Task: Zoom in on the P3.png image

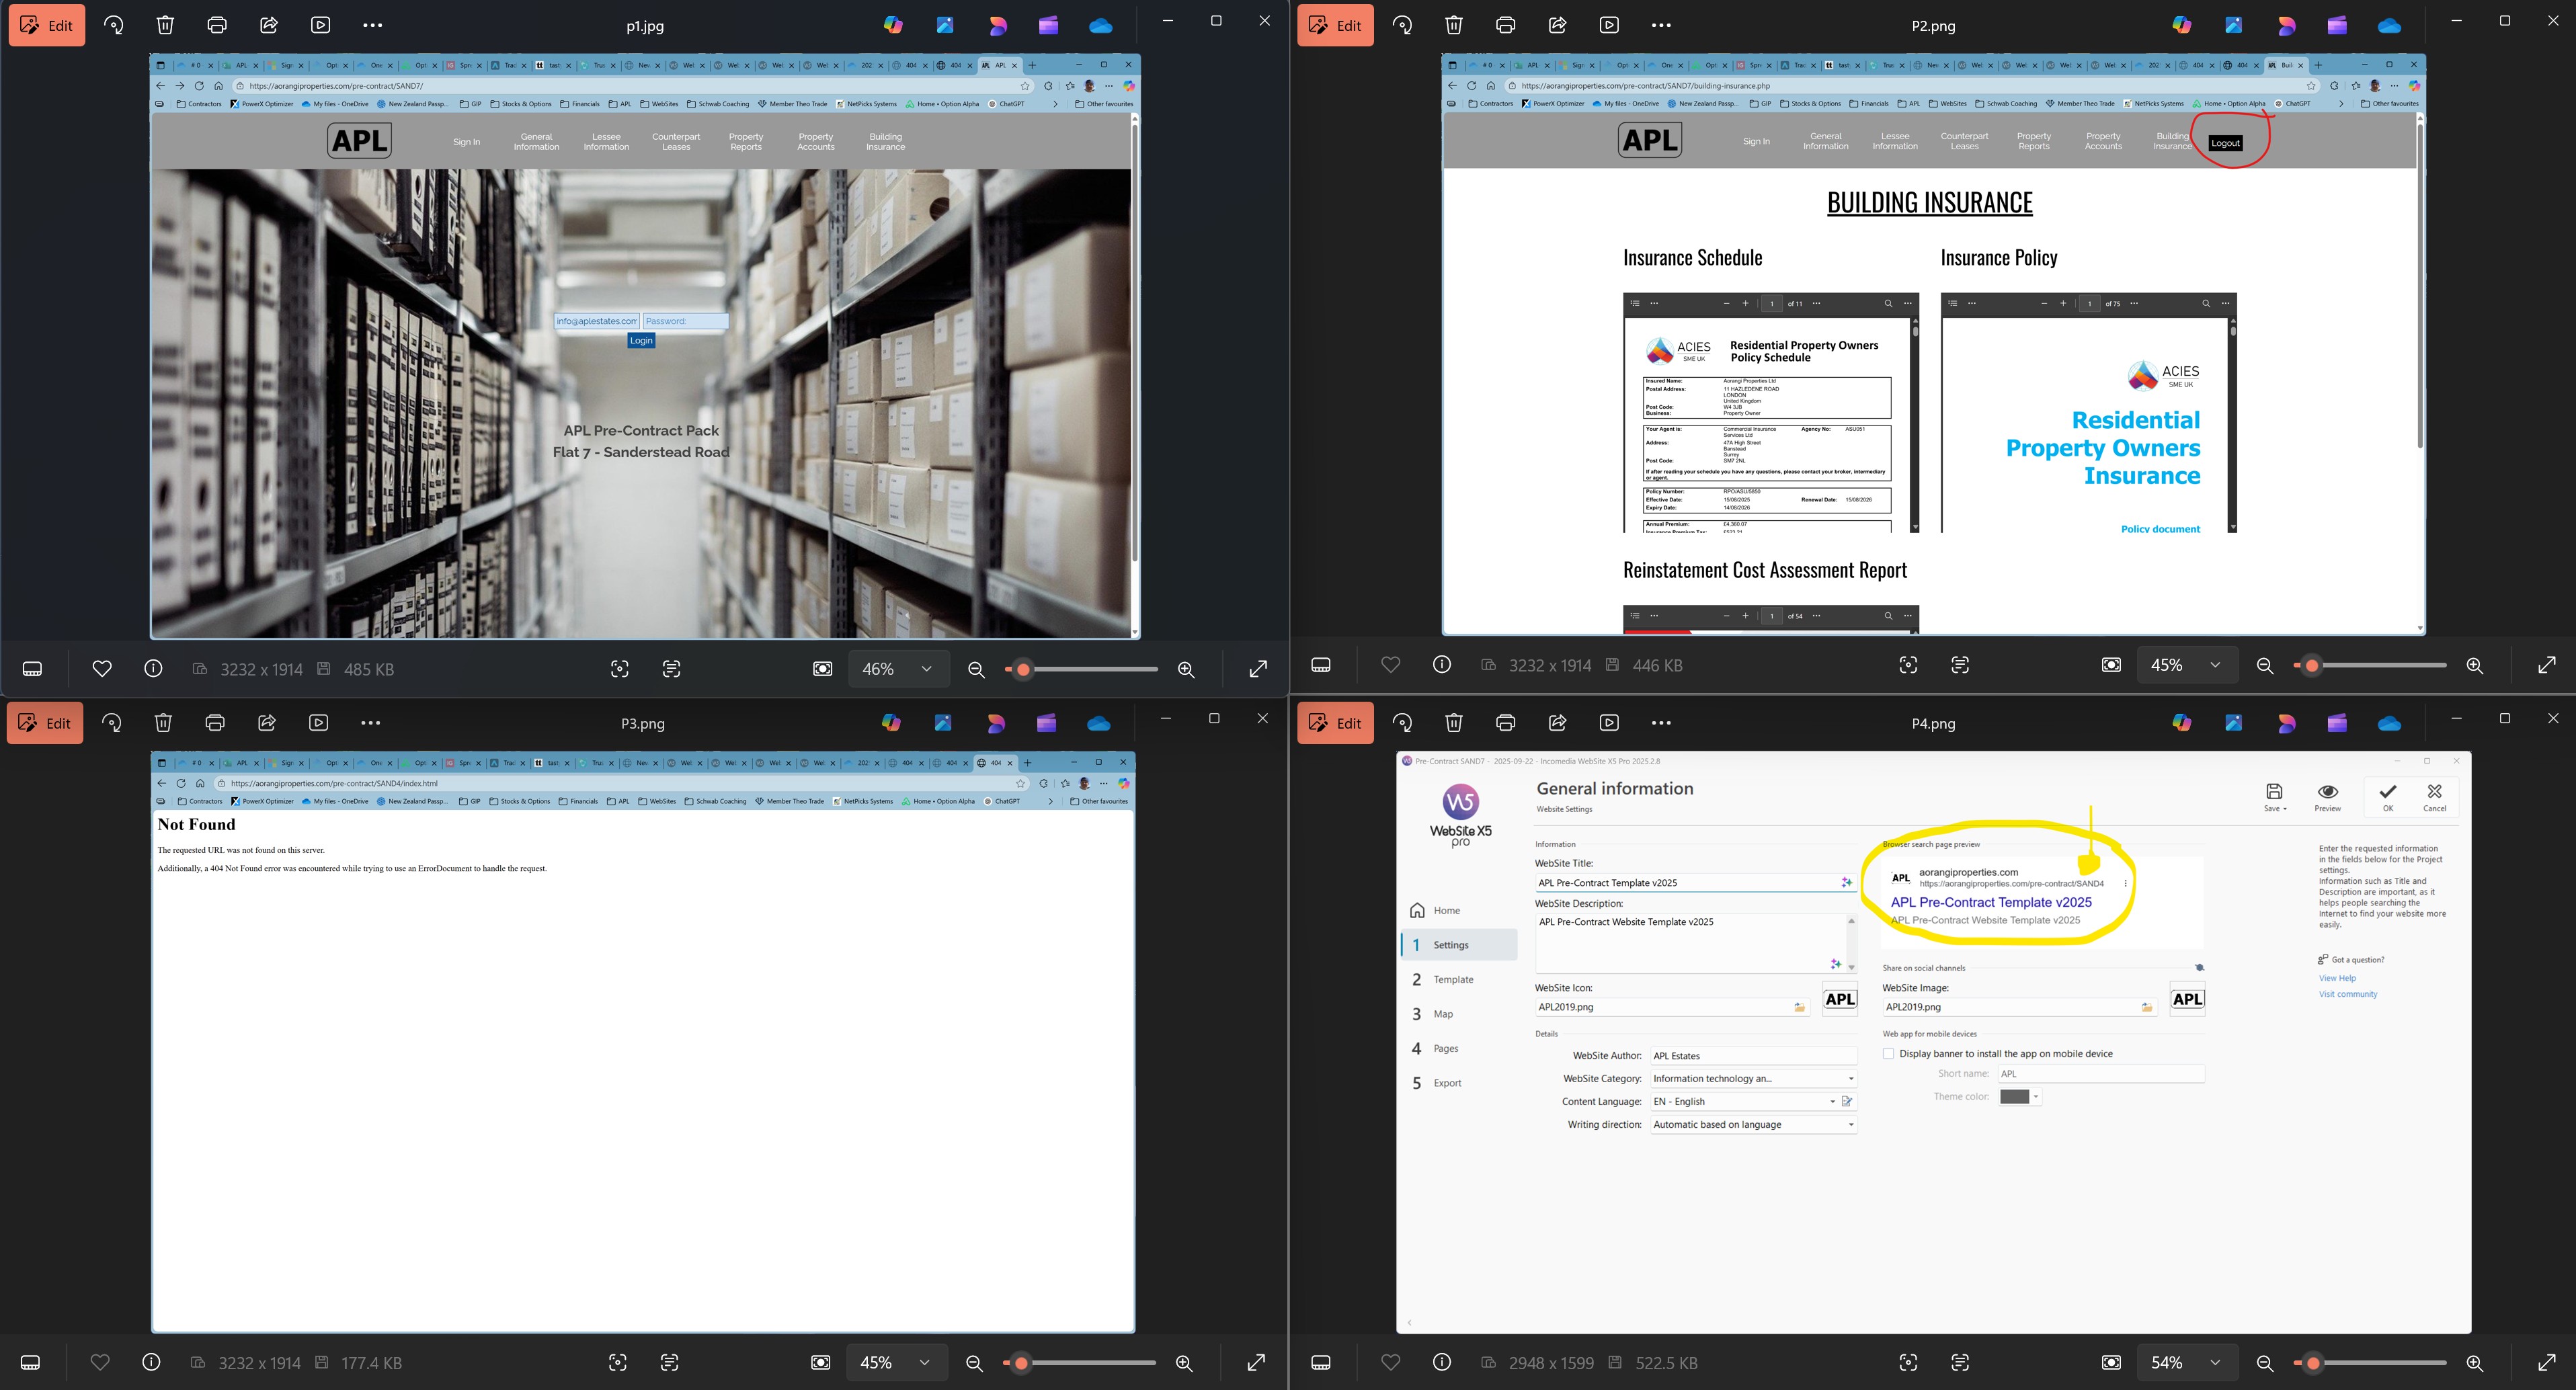Action: coord(1184,1363)
